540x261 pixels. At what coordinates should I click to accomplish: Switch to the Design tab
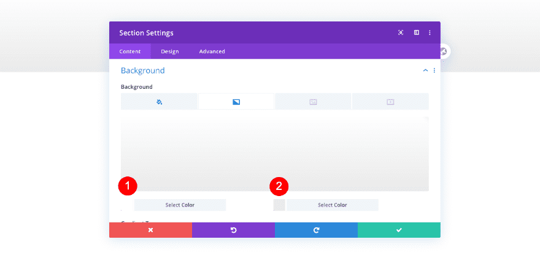point(170,51)
